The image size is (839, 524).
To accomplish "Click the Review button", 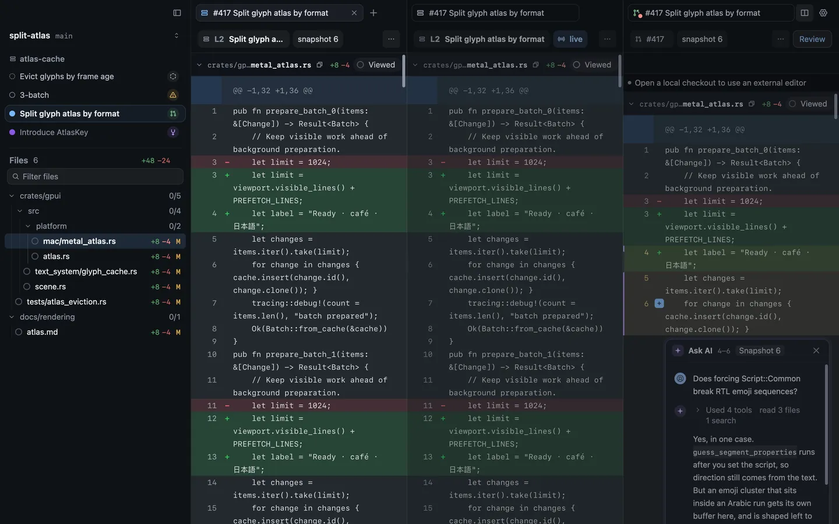I will [812, 39].
